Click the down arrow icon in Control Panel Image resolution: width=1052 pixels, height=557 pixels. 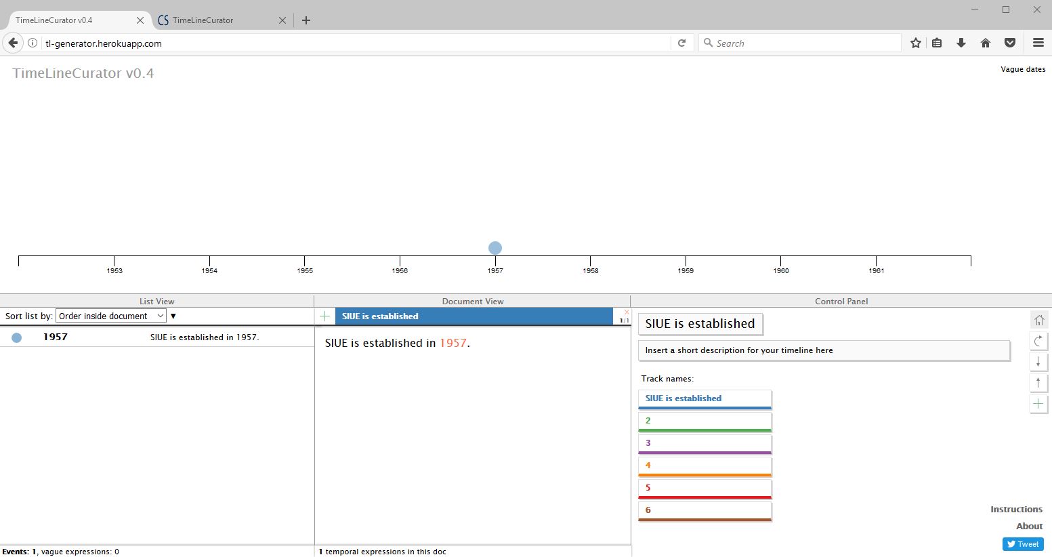pyautogui.click(x=1038, y=362)
